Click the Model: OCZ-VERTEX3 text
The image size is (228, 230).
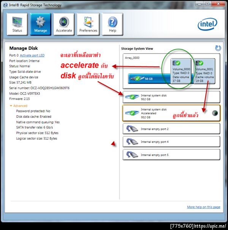tap(25, 93)
